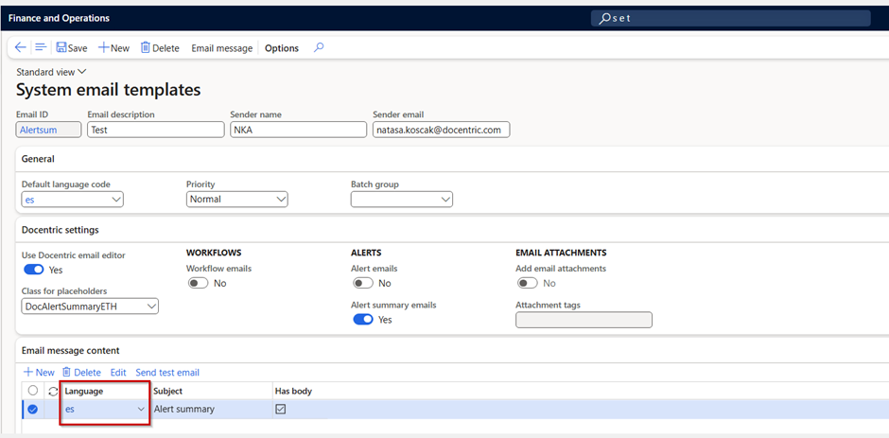
Task: Toggle Workflow emails switch
Action: [198, 283]
